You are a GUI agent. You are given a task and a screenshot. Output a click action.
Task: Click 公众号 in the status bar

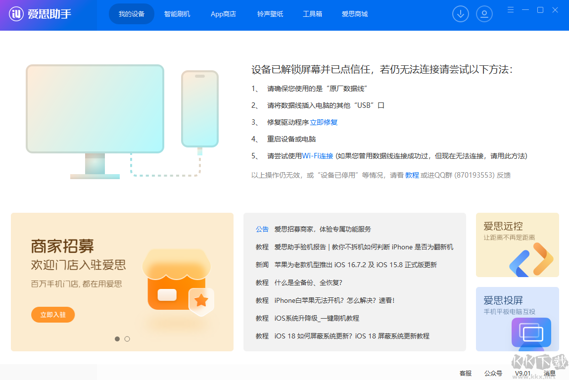tap(493, 373)
